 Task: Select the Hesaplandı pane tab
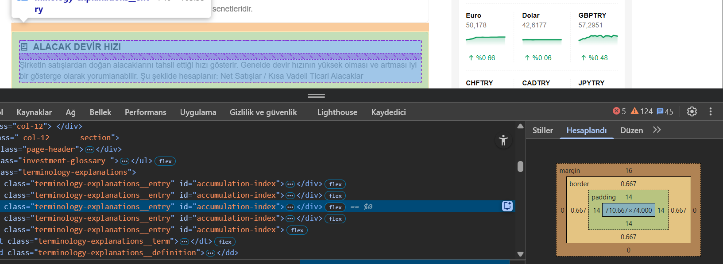(587, 130)
